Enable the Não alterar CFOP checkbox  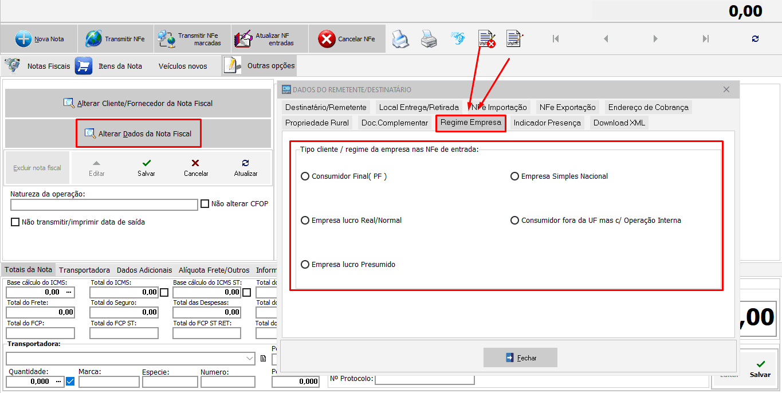(205, 204)
